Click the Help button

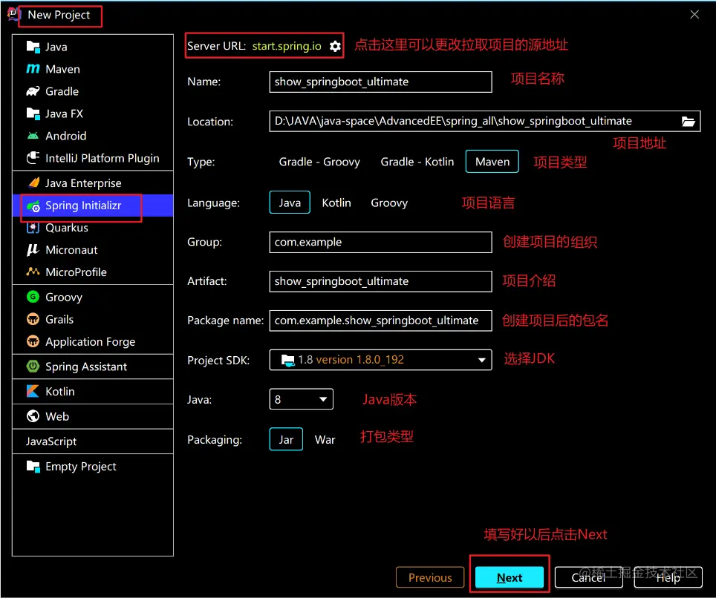coord(668,577)
